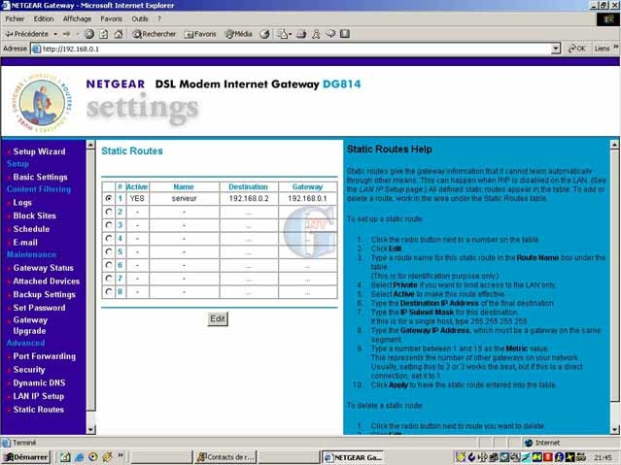Viewport: 621px width, 465px height.
Task: Click help panel scrollbar up arrow
Action: click(x=614, y=145)
